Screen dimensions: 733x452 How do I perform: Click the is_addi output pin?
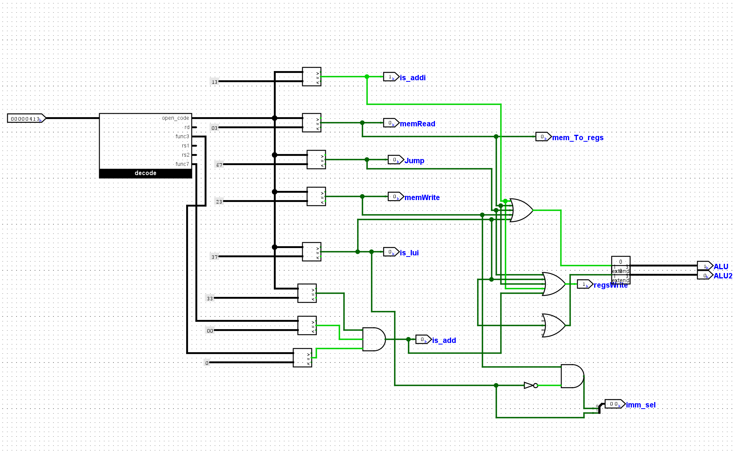[x=391, y=77]
